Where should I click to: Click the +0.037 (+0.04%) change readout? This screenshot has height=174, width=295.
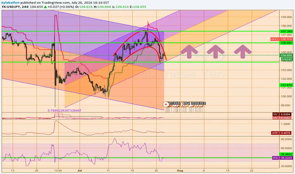coord(61,7)
